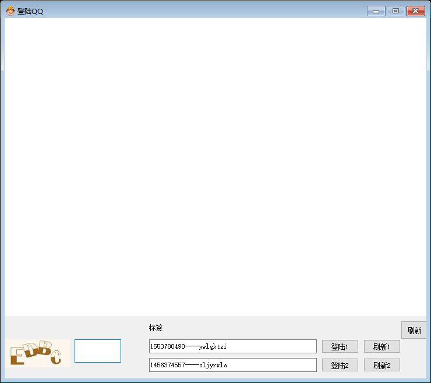Maximize the 登陆QQ window
The width and height of the screenshot is (431, 383).
point(395,11)
